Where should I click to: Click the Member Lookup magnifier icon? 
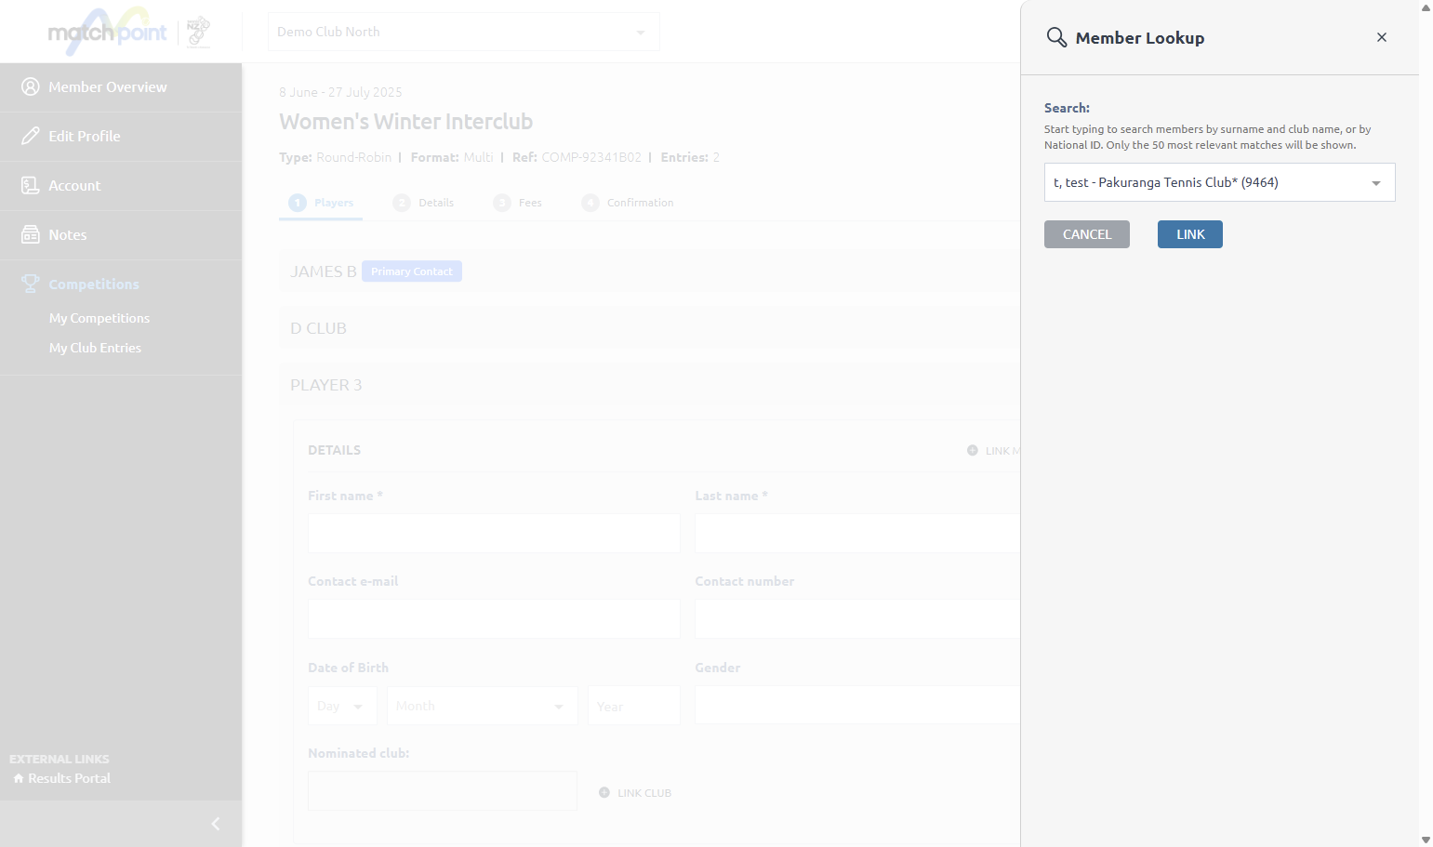point(1056,37)
